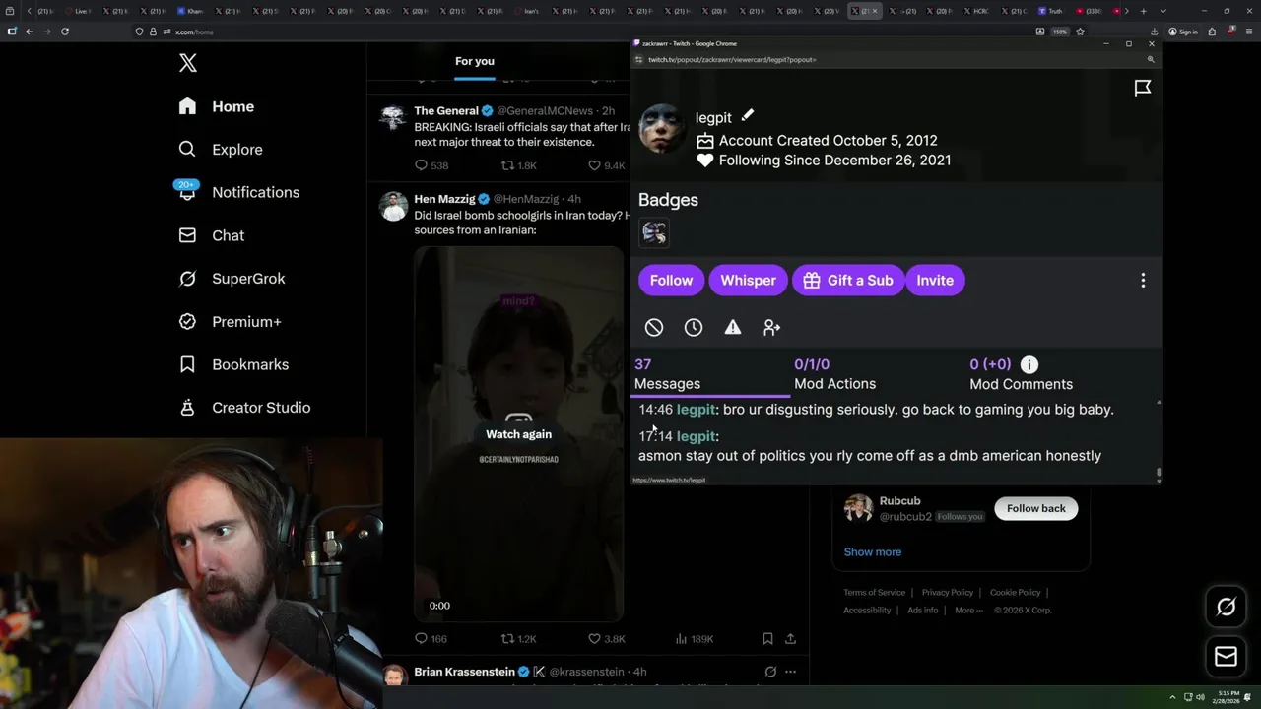Reply to Hen Mazzig post (166)
This screenshot has width=1261, height=709.
[x=431, y=639]
